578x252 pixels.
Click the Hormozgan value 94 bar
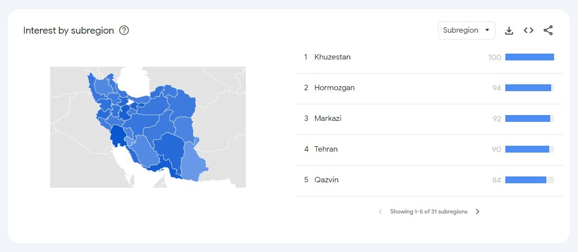[530, 88]
